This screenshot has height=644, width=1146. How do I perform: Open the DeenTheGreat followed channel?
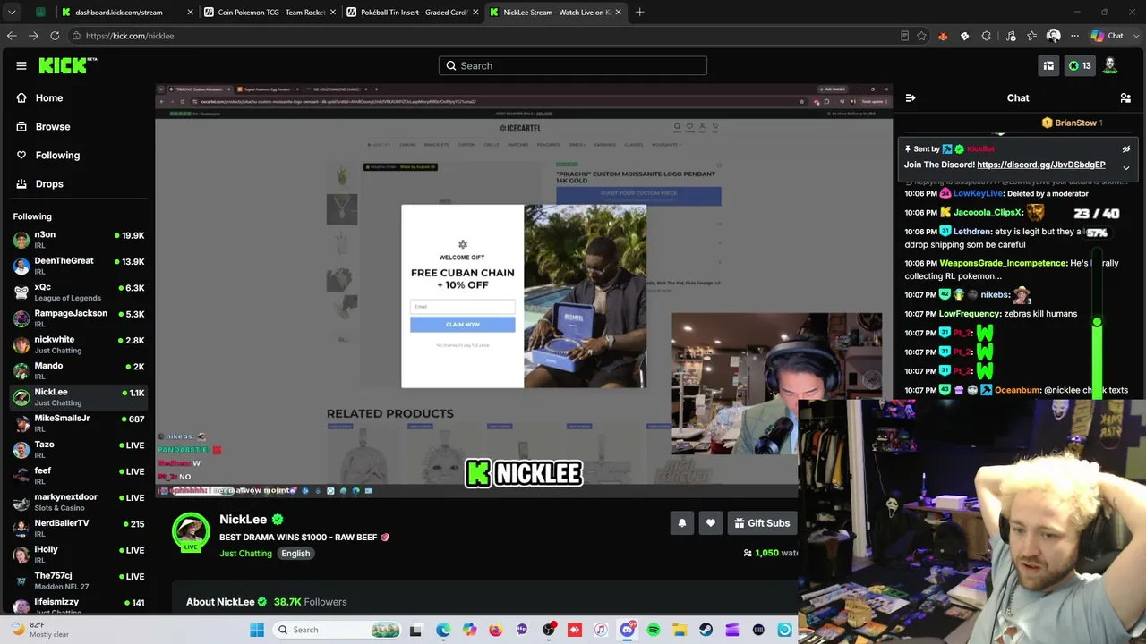pos(79,266)
